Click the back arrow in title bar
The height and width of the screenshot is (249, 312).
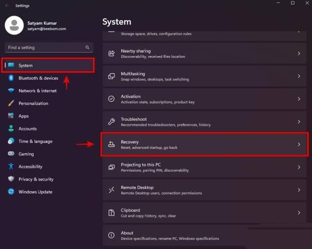click(x=7, y=5)
